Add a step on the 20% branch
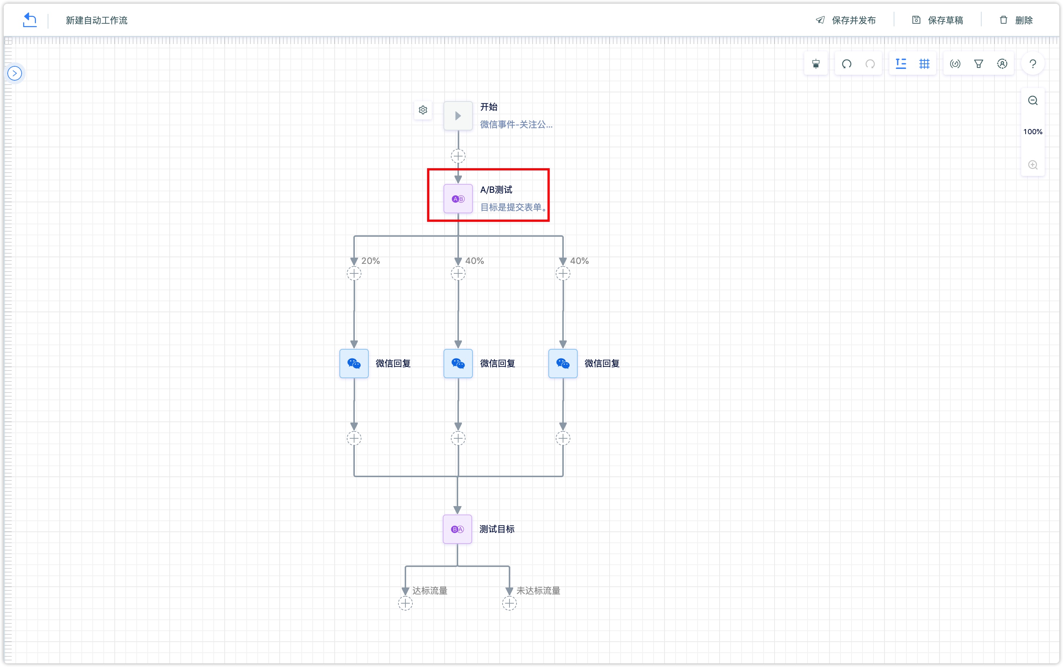The image size is (1063, 667). [x=354, y=273]
